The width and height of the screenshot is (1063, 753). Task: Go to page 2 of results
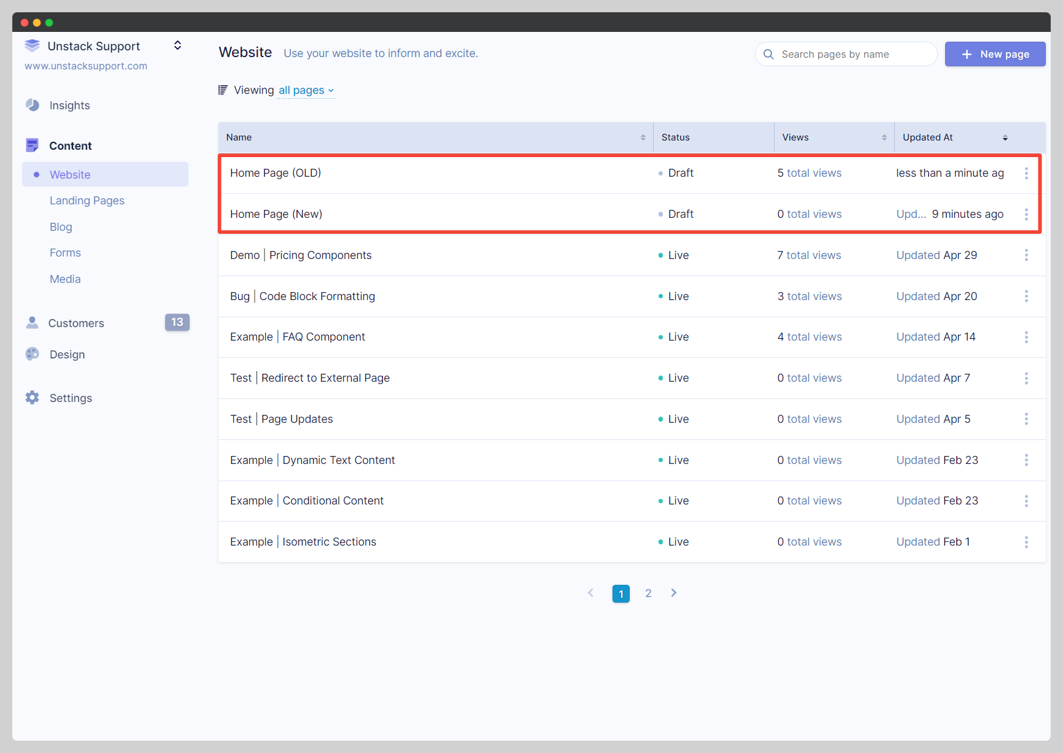[x=648, y=593]
